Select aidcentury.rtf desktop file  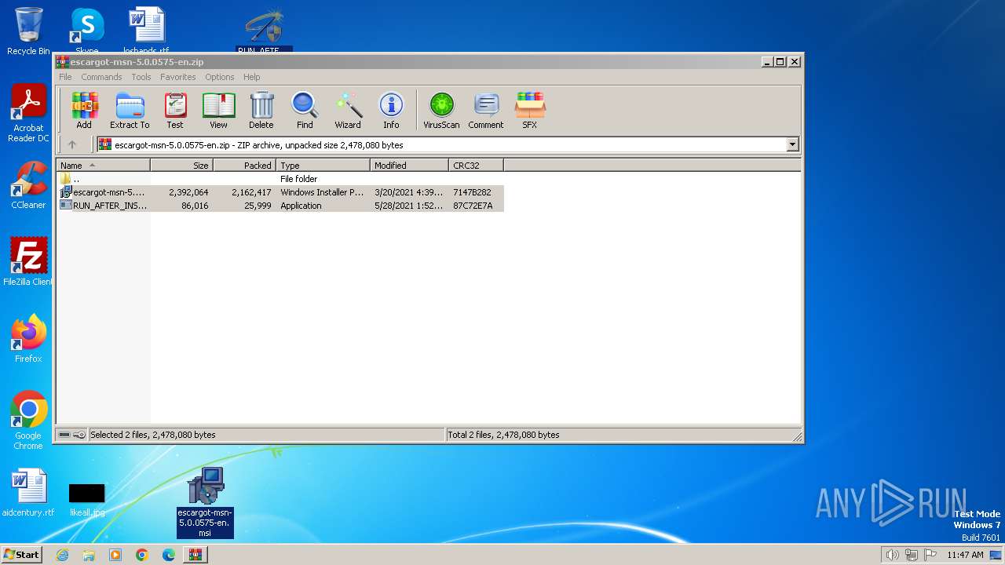coord(28,494)
